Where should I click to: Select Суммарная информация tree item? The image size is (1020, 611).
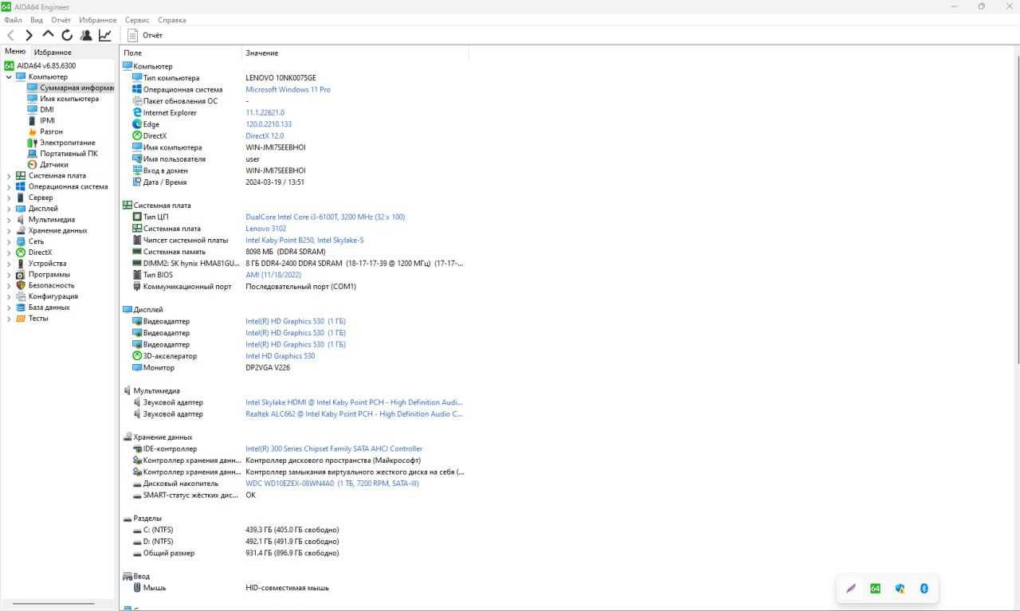point(76,88)
